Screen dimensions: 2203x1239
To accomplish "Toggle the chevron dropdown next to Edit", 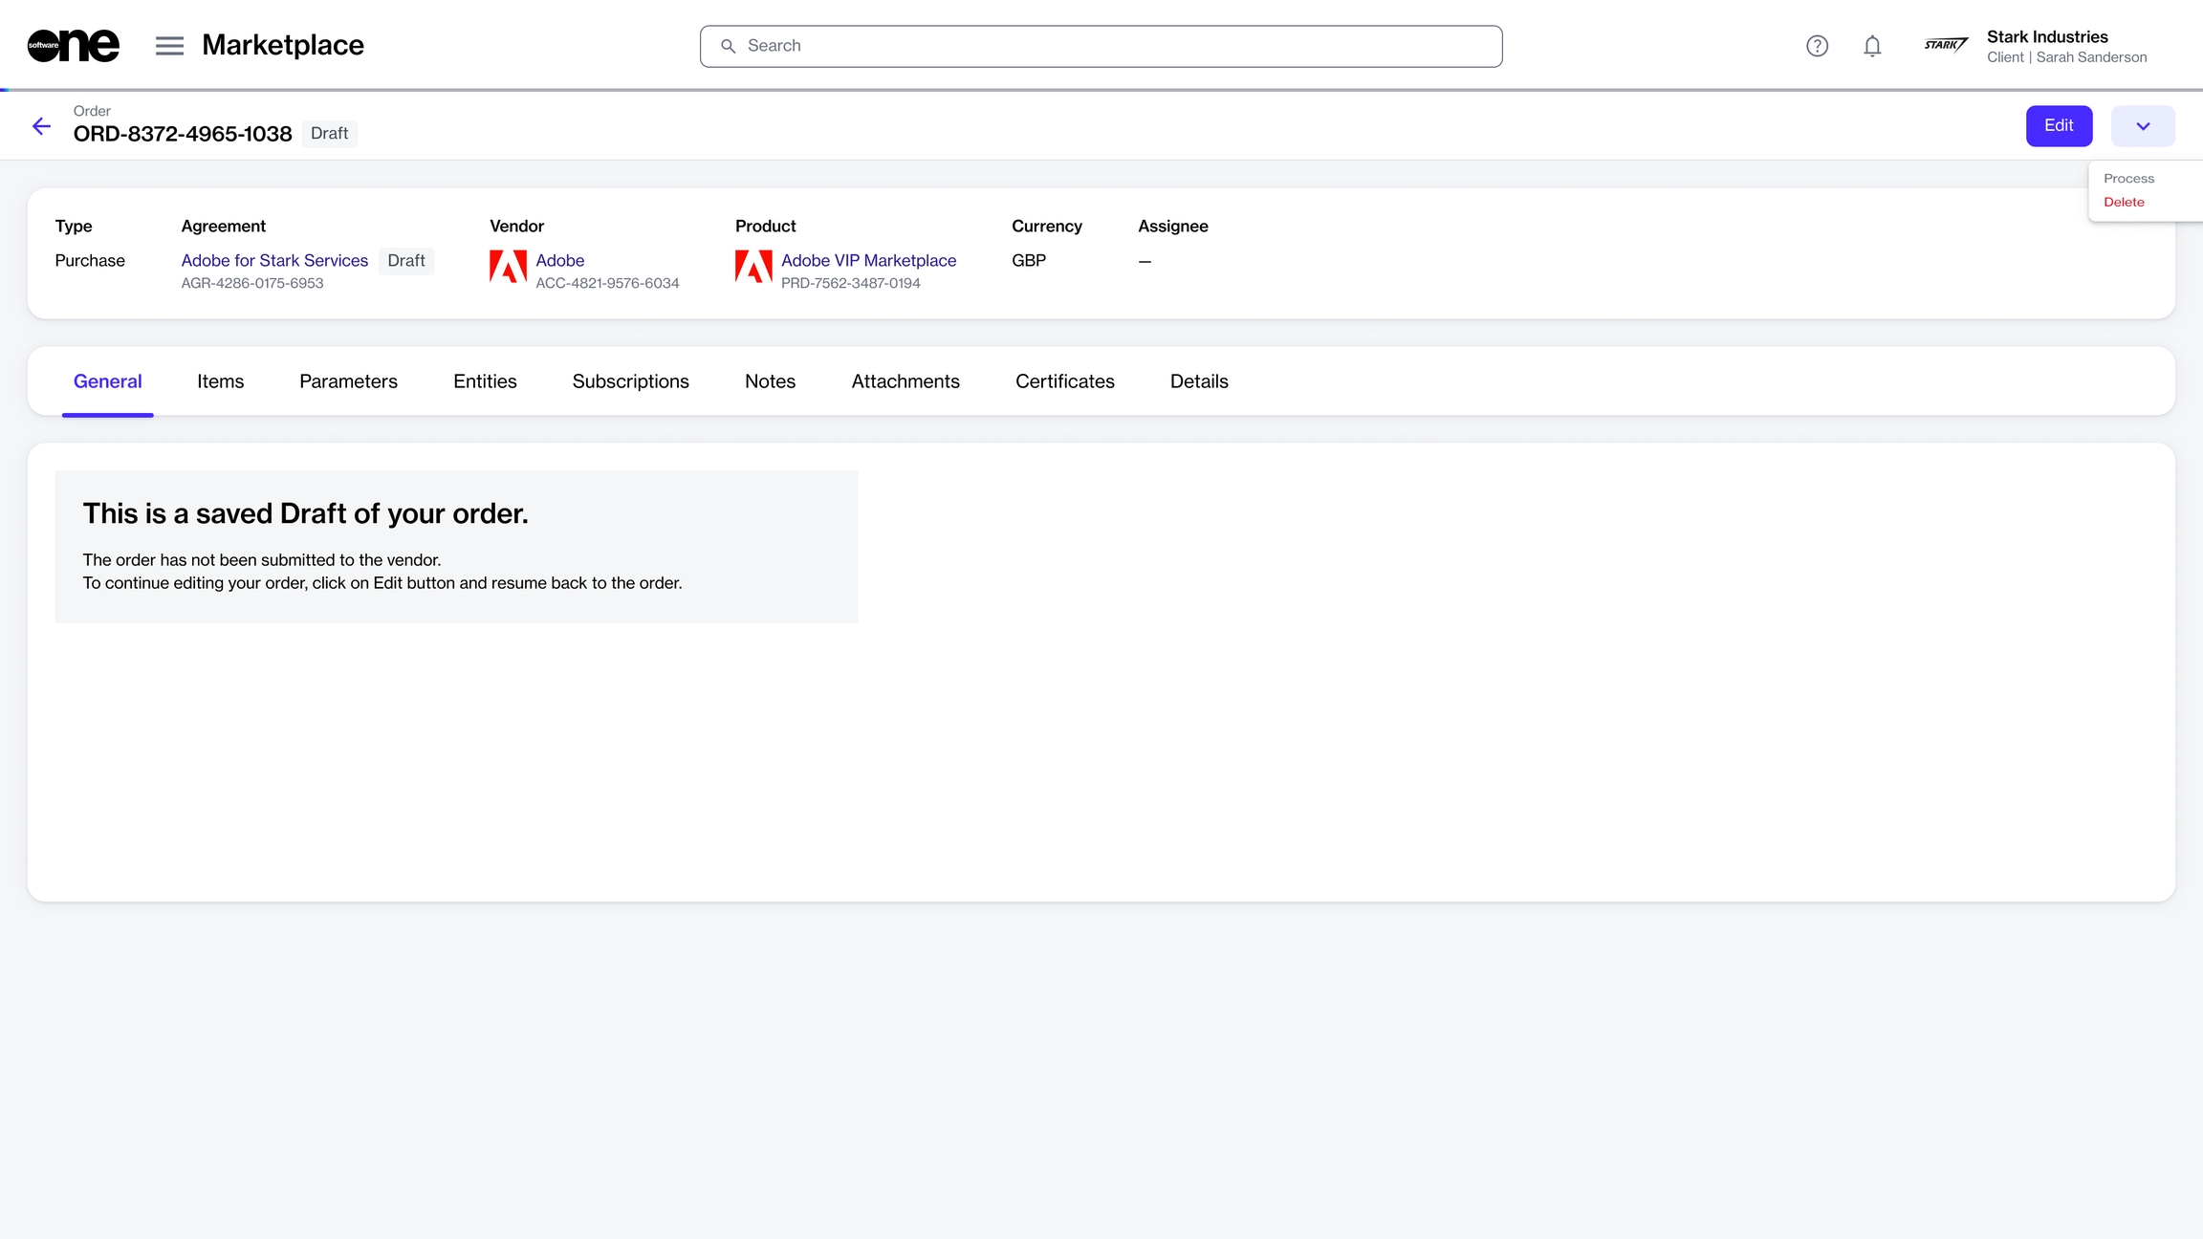I will 2143,126.
